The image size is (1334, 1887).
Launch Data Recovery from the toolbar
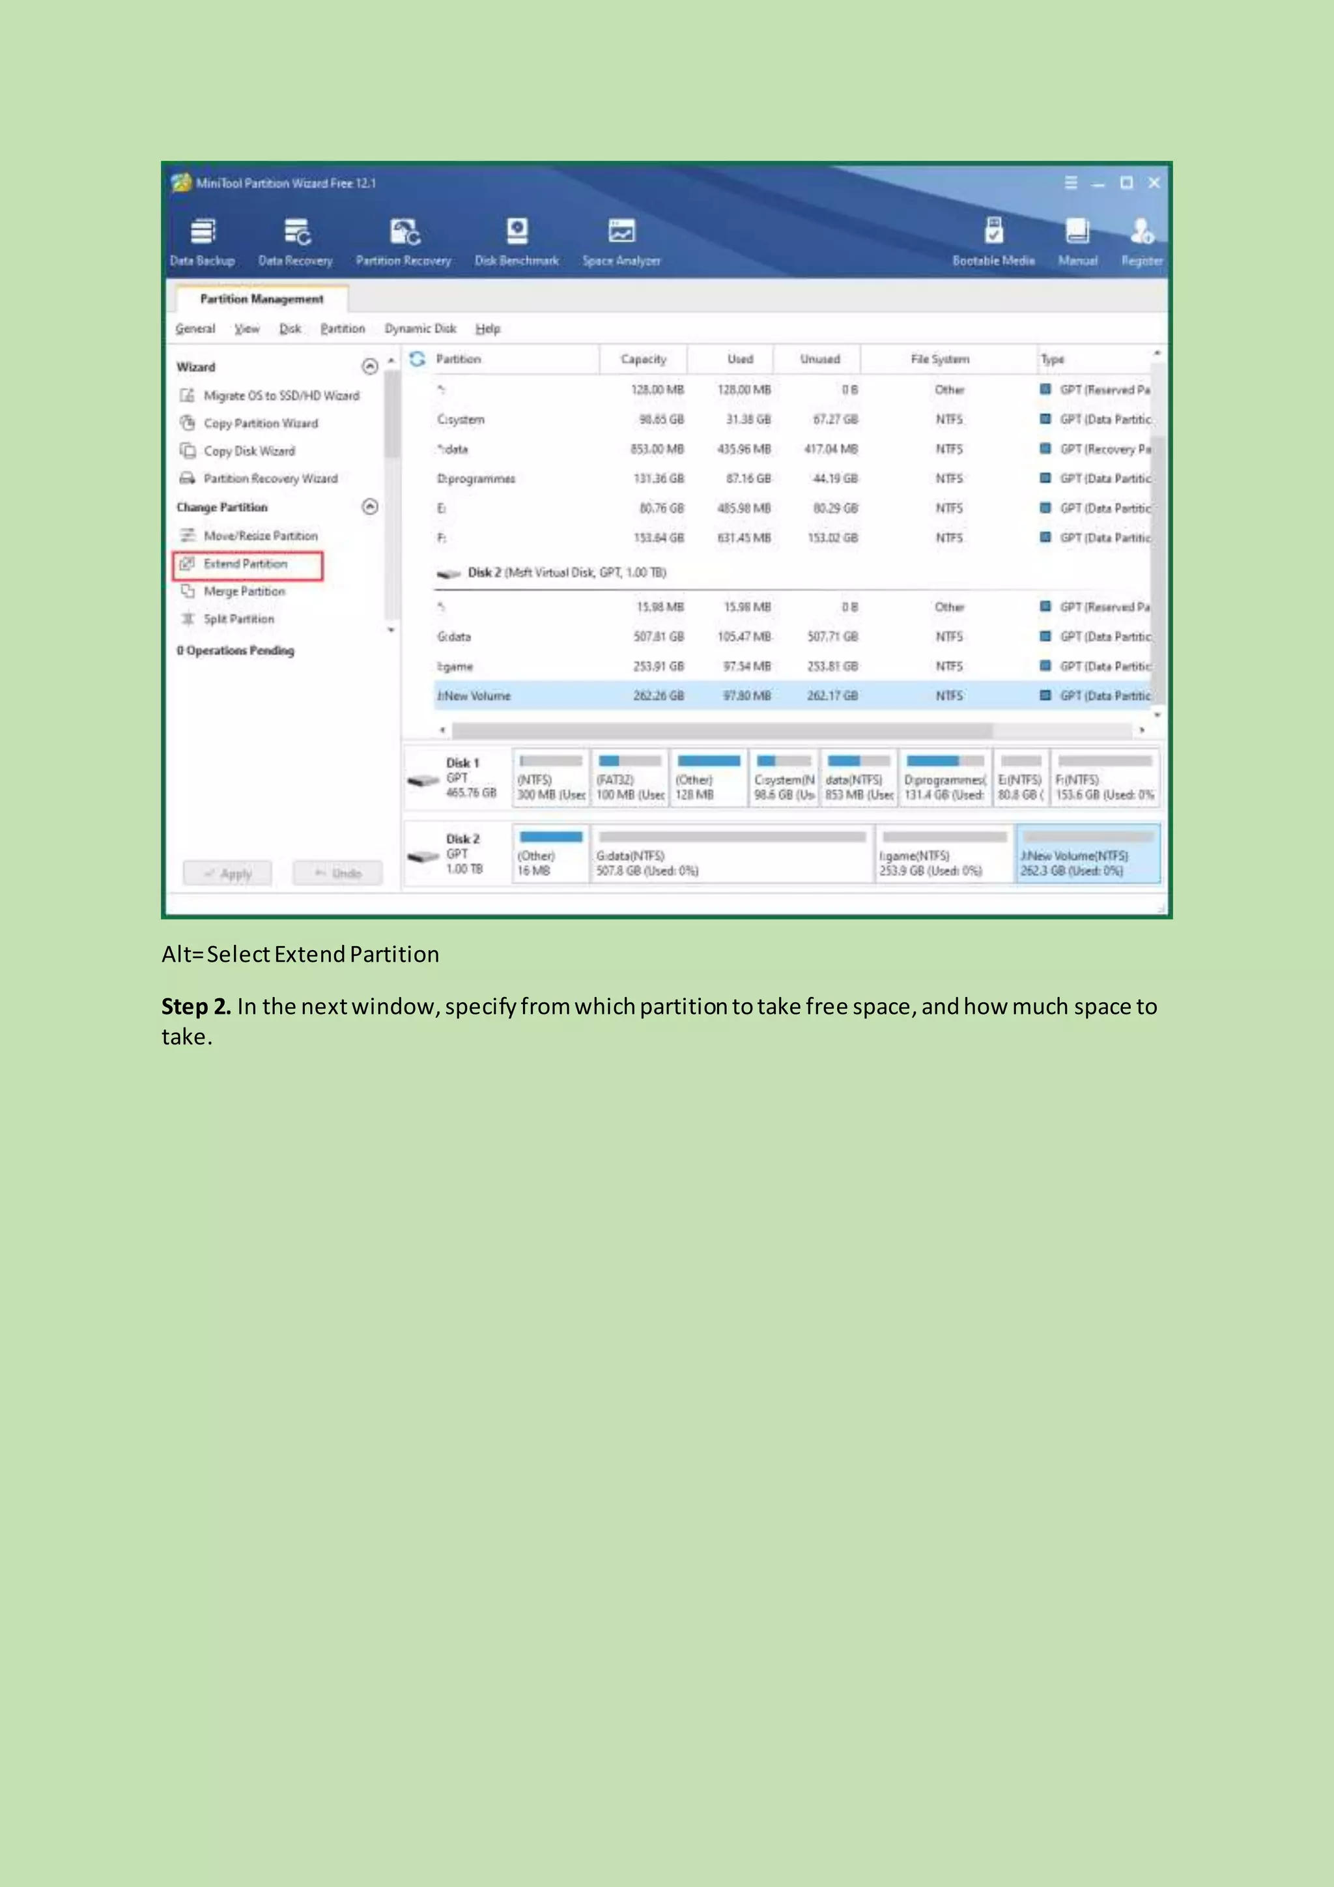tap(296, 242)
